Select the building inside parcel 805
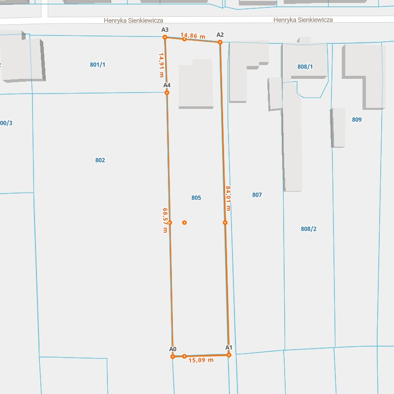The height and width of the screenshot is (394, 394). [196, 85]
